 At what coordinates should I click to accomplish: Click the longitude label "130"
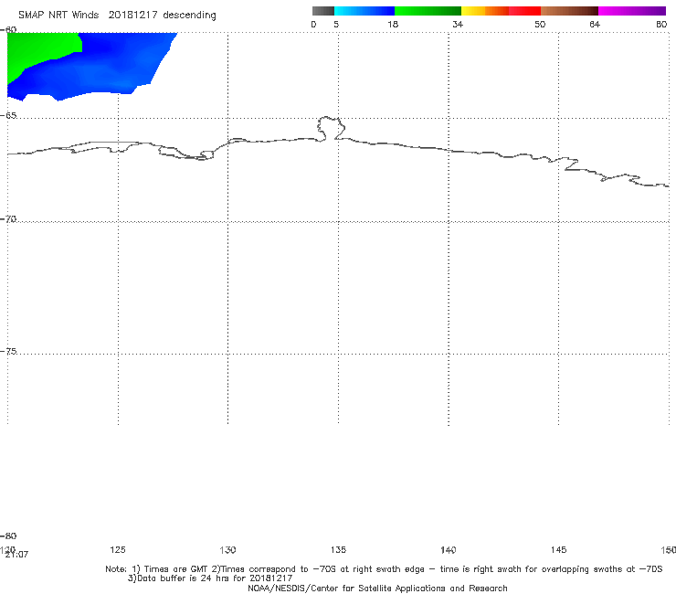click(227, 549)
